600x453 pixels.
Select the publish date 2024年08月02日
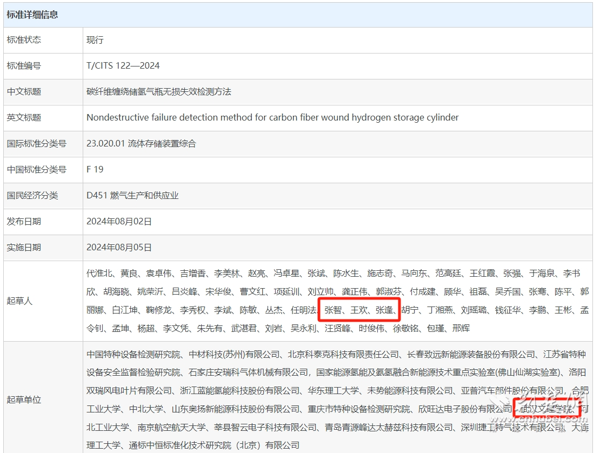(119, 222)
